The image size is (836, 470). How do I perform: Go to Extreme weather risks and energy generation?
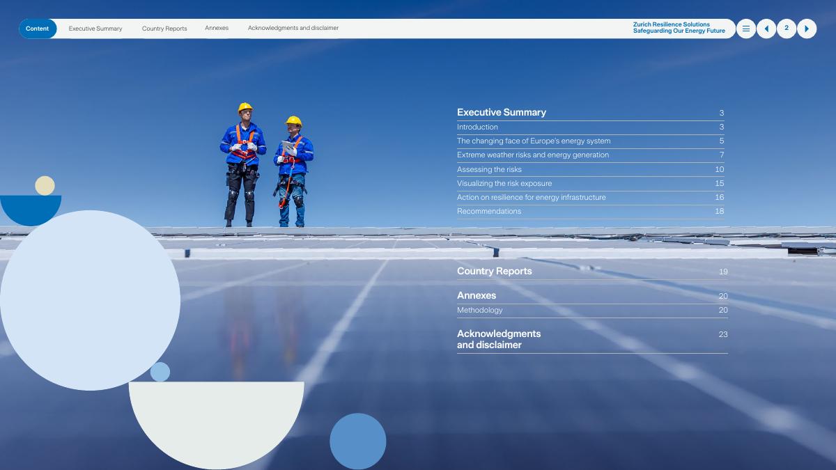tap(533, 155)
